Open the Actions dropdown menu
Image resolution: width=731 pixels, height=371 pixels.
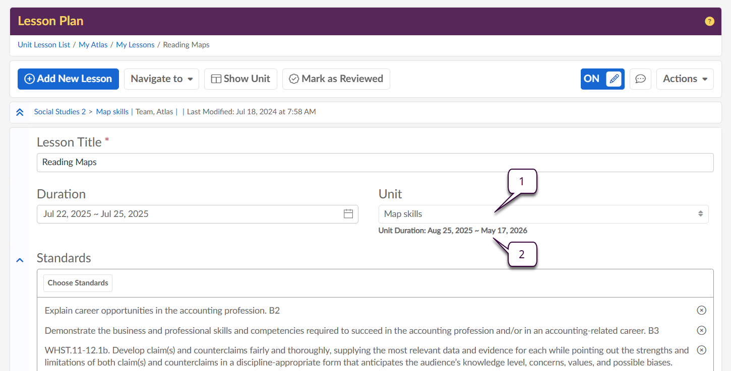point(685,79)
